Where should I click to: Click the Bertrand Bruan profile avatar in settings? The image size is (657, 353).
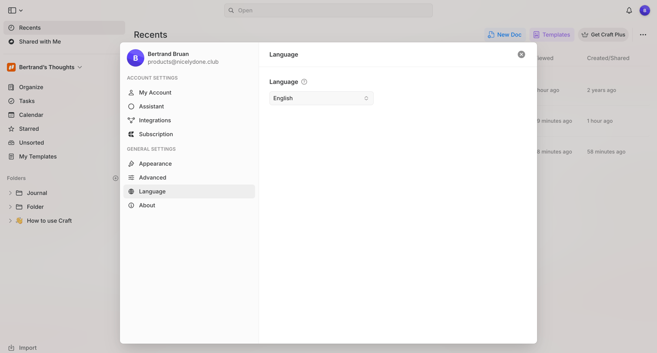[136, 58]
